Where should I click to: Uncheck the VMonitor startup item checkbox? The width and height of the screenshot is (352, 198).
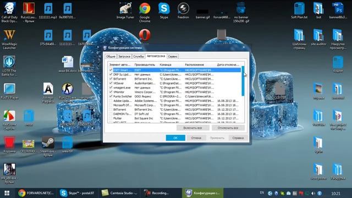(111, 92)
